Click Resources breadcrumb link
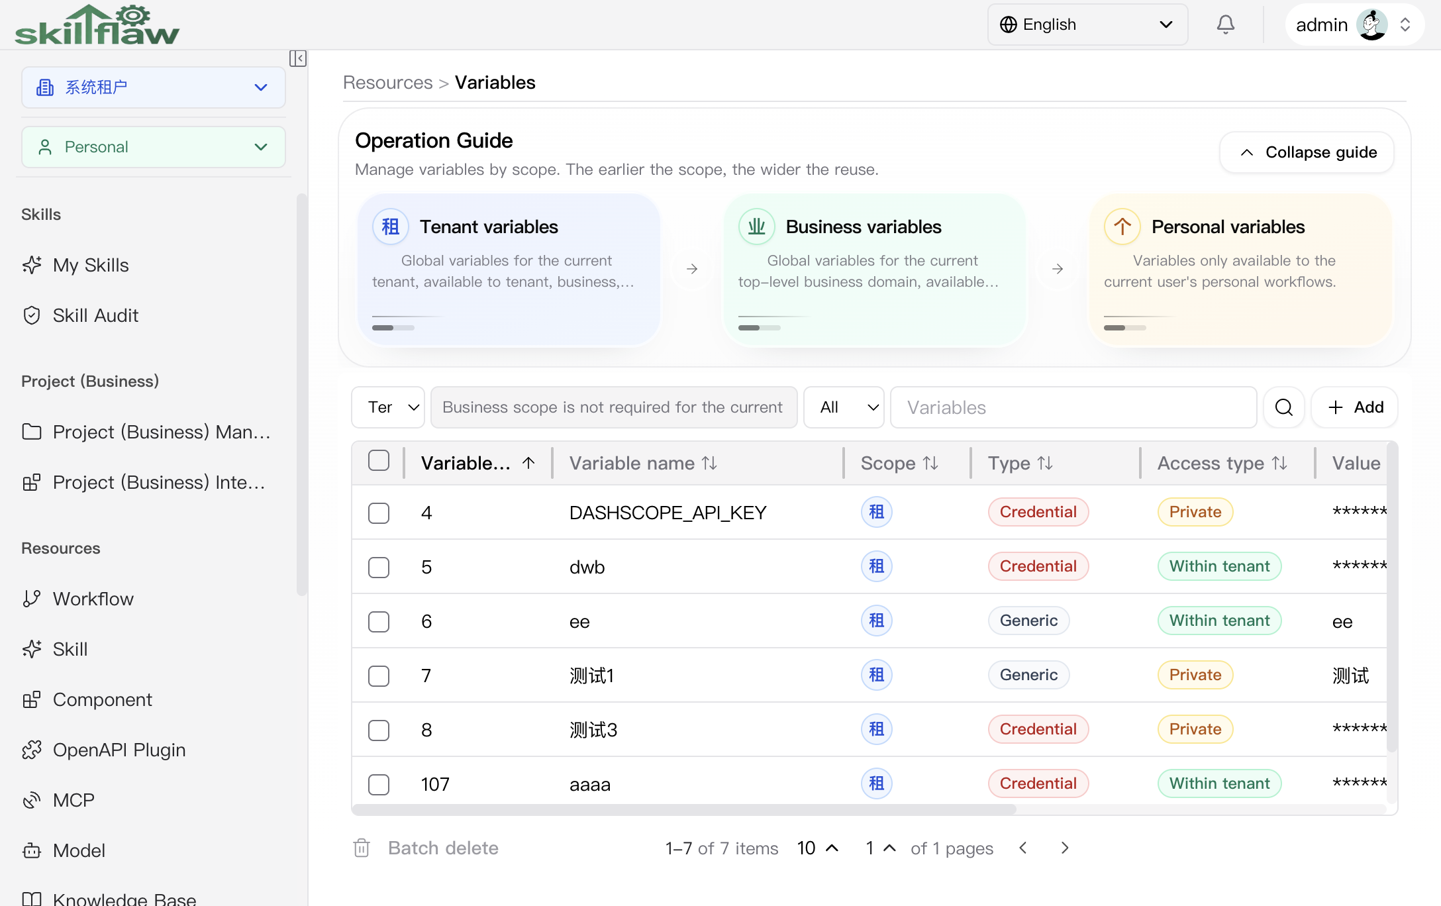Screen dimensions: 1441x906 coord(387,83)
